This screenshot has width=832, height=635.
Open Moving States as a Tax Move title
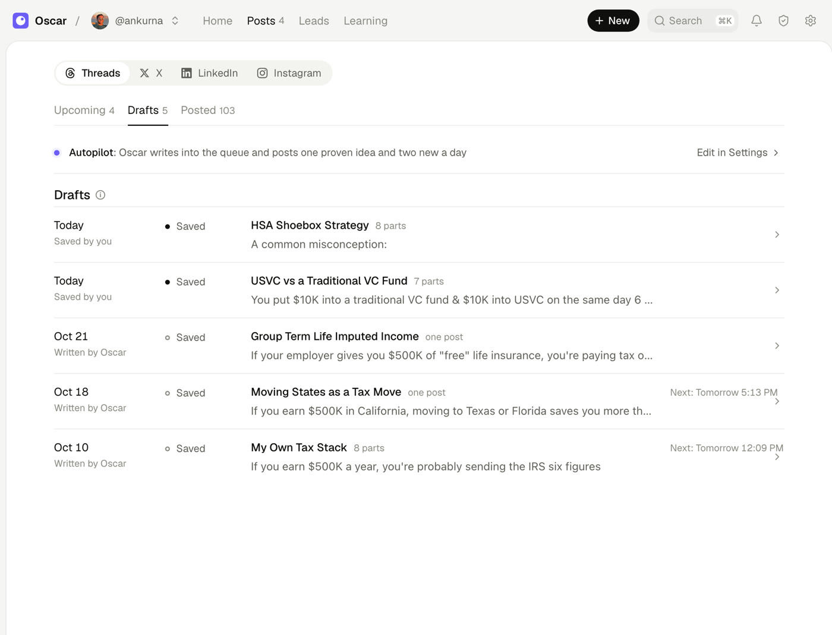click(x=326, y=392)
